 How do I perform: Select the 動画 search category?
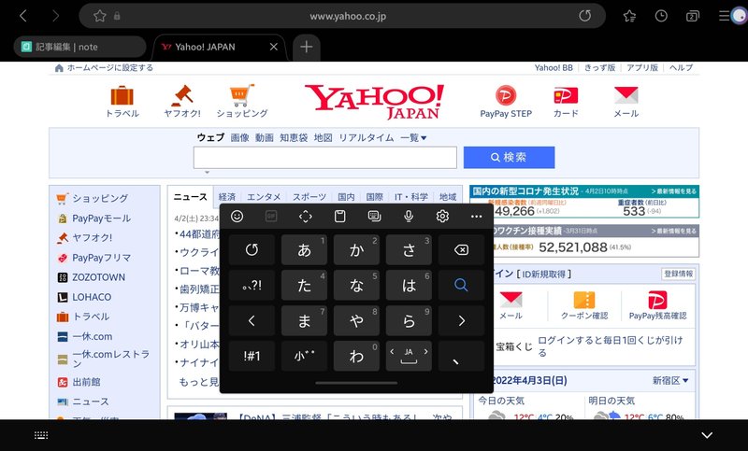pos(265,137)
